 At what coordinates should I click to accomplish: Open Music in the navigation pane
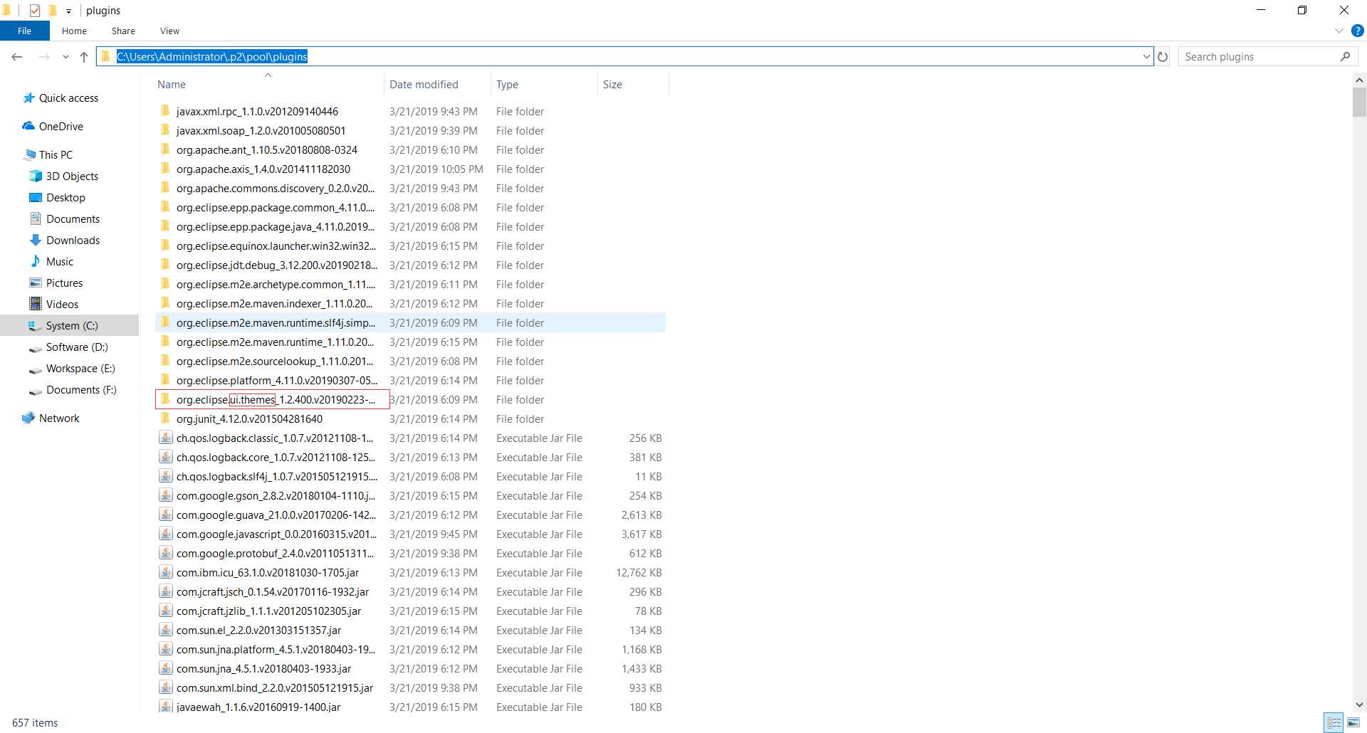59,262
